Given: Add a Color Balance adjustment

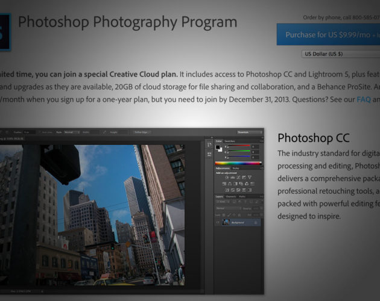Looking at the screenshot, I should pos(229,184).
